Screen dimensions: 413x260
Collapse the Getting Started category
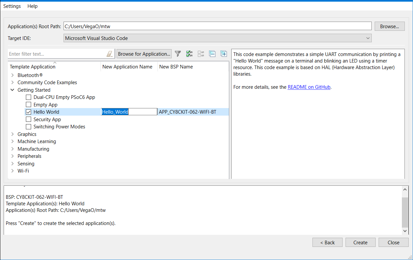[12, 90]
